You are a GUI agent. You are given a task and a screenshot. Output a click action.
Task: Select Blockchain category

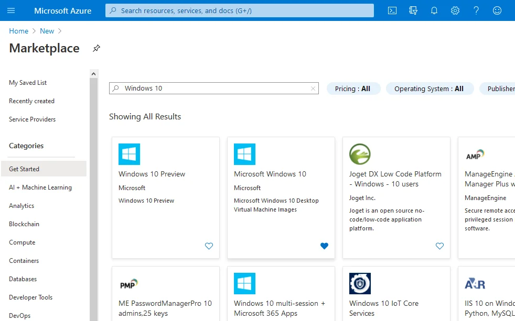(x=24, y=224)
